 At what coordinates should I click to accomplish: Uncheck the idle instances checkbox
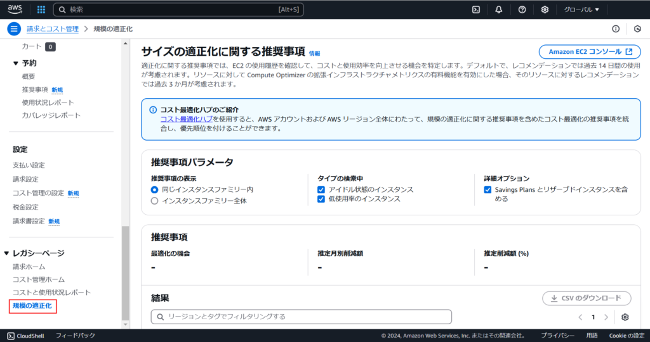(x=321, y=190)
